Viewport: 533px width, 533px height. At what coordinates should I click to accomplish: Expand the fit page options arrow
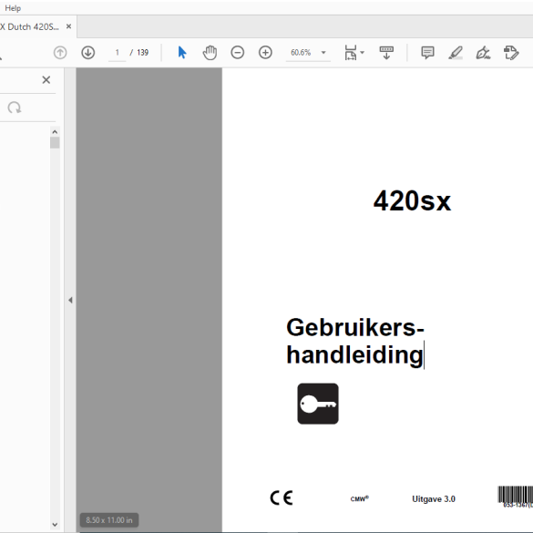pyautogui.click(x=363, y=53)
